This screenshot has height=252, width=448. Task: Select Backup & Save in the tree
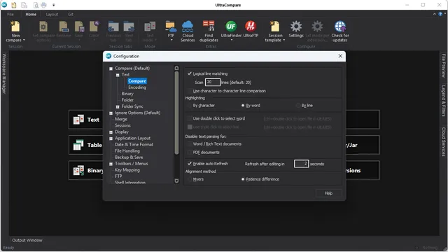pos(129,157)
